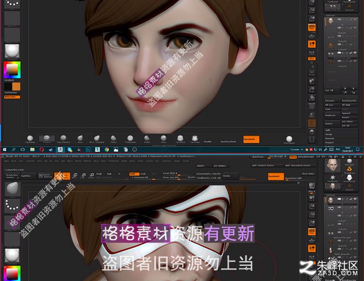The height and width of the screenshot is (281, 364).
Task: Click Duplicate in the upper window's subtool panel
Action: point(332,115)
